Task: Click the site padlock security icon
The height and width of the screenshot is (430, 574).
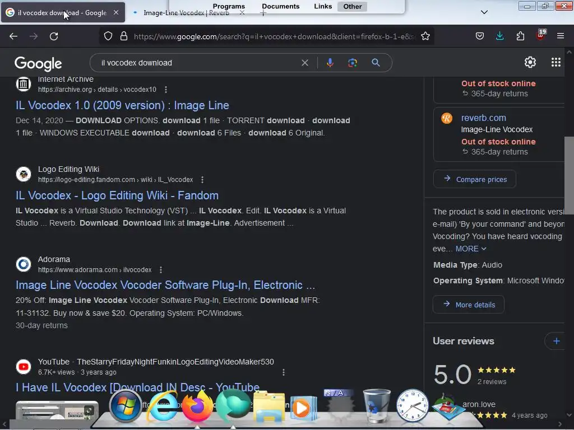Action: click(x=124, y=36)
